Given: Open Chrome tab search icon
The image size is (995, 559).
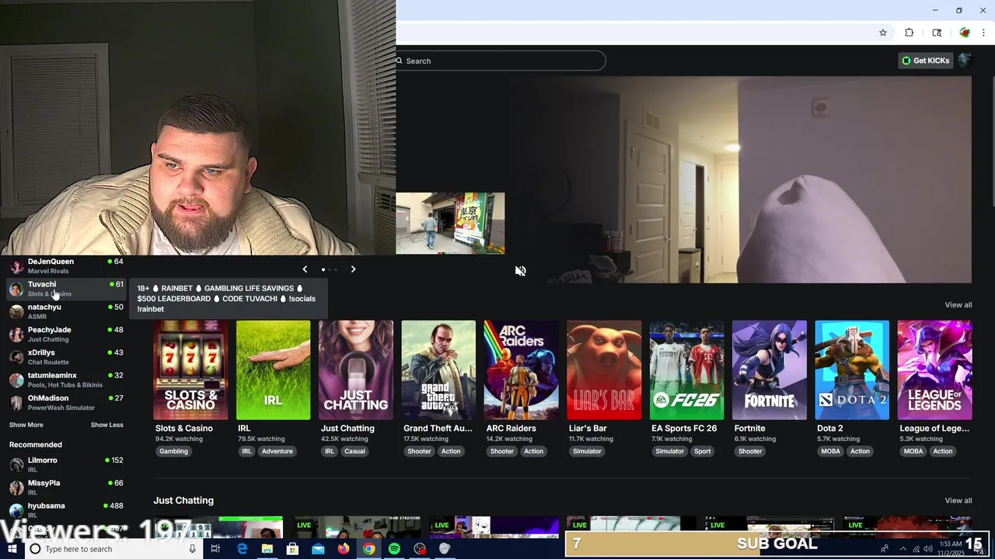Looking at the screenshot, I should [937, 33].
